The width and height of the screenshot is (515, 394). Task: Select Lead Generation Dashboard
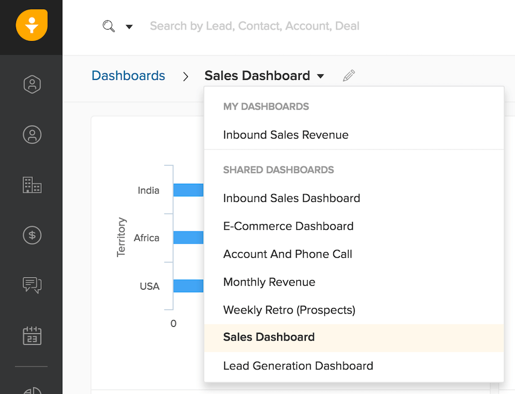[298, 366]
